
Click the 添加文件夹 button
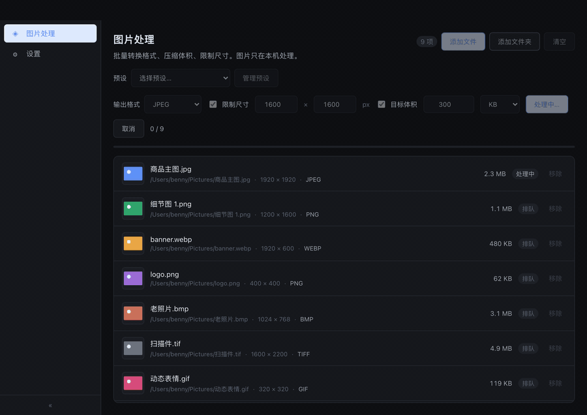pos(515,42)
